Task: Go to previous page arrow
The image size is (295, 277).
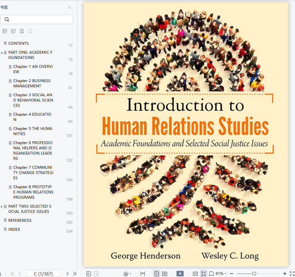Action: tap(20, 274)
